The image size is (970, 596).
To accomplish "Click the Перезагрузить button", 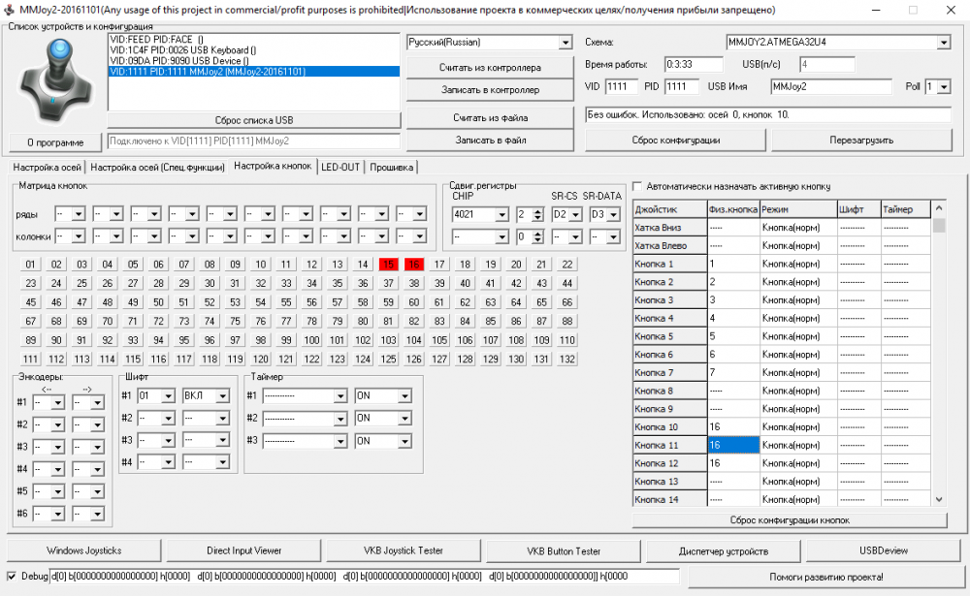I will click(861, 140).
